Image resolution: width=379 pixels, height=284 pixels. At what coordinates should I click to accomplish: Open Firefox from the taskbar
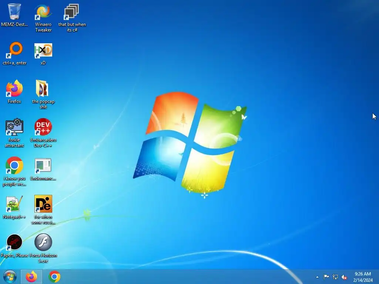(31, 277)
